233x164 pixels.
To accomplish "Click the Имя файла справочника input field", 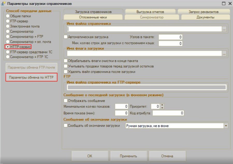I will [x=144, y=29].
